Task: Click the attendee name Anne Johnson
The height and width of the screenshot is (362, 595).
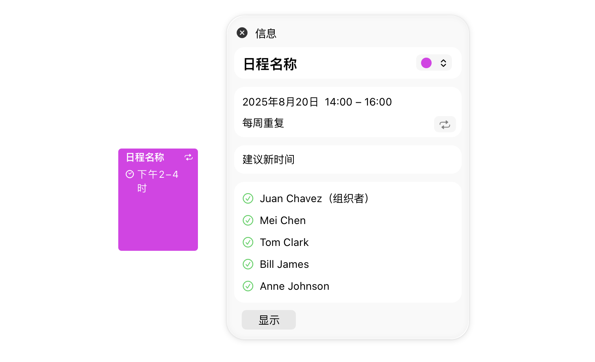Action: tap(295, 286)
